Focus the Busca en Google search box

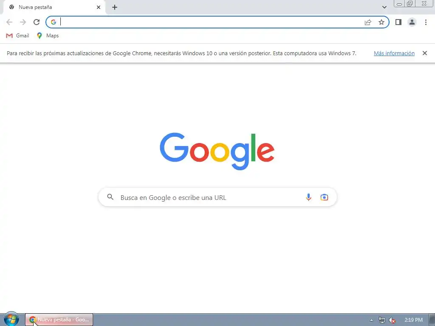(217, 197)
